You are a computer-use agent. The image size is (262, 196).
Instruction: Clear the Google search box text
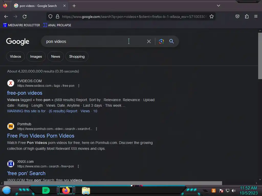pyautogui.click(x=149, y=41)
